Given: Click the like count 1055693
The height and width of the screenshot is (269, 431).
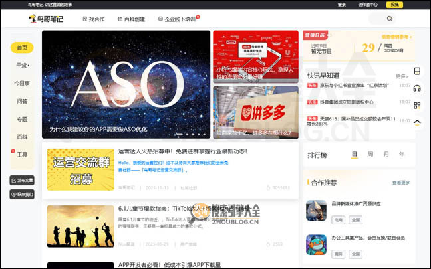Looking at the screenshot, I should 278,188.
